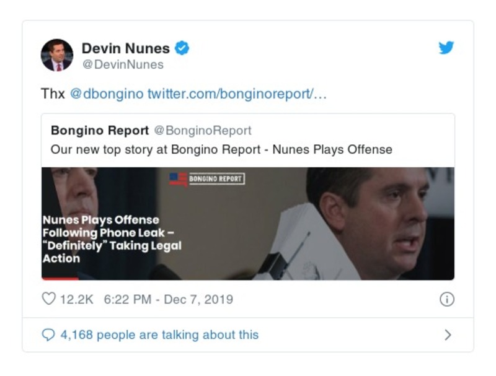Screen dimensions: 496x376
Task: Follow the @dbongino mention link
Action: (x=106, y=94)
